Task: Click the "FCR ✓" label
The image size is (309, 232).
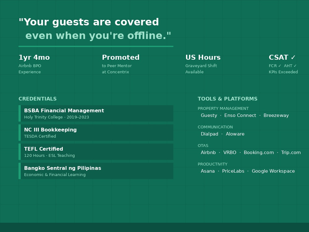Action: 275,66
